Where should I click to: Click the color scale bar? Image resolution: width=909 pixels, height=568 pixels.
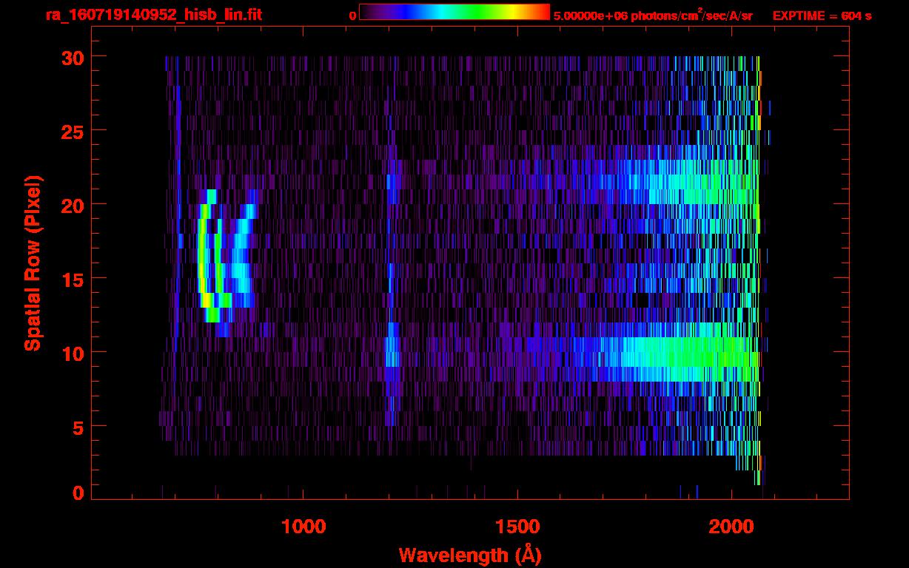[454, 12]
